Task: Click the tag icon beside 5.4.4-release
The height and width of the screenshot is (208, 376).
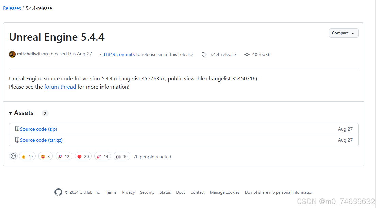Action: [x=204, y=55]
